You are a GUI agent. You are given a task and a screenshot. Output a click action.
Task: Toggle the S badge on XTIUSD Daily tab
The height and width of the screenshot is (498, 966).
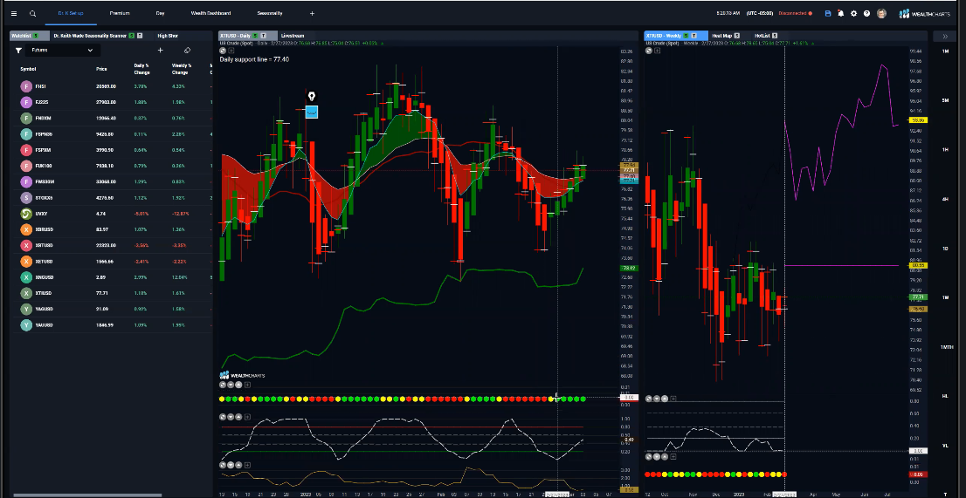pyautogui.click(x=255, y=36)
